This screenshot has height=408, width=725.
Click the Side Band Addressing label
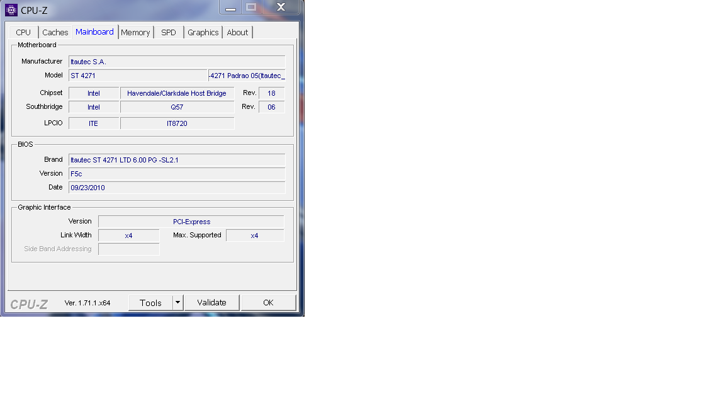(58, 249)
